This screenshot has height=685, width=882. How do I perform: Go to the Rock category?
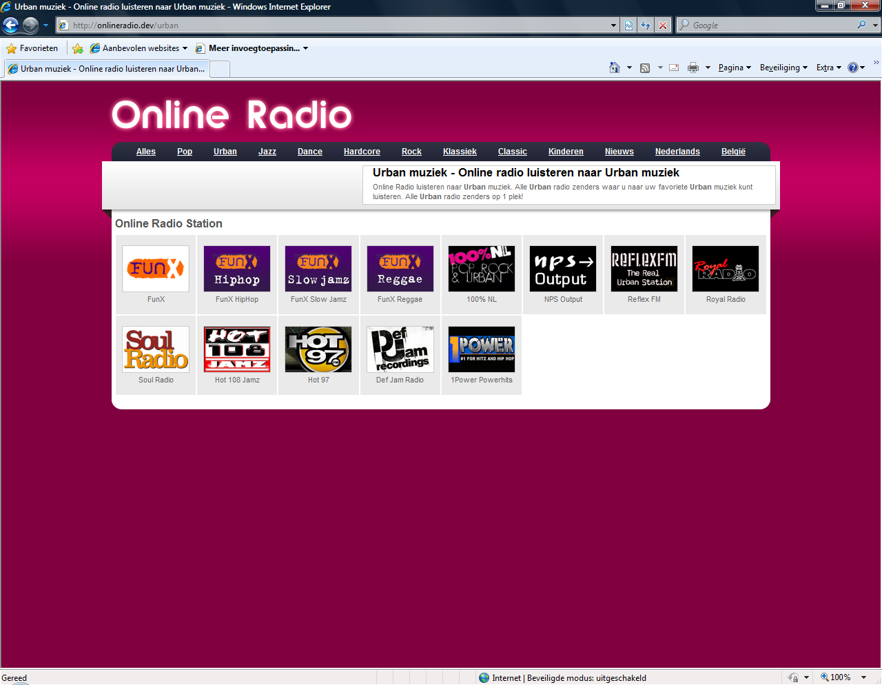411,152
